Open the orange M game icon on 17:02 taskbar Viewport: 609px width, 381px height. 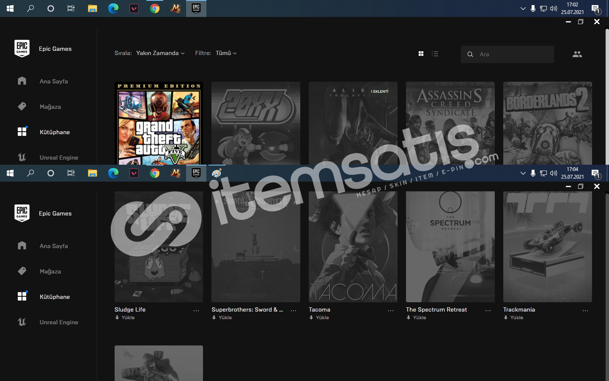tap(176, 8)
